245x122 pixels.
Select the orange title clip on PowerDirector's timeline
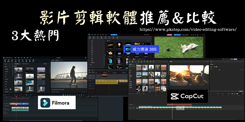pyautogui.click(x=104, y=76)
